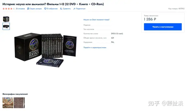Image resolution: width=188 pixels, height=111 pixels.
Task: Click the product title heading
Action: pos(53,4)
